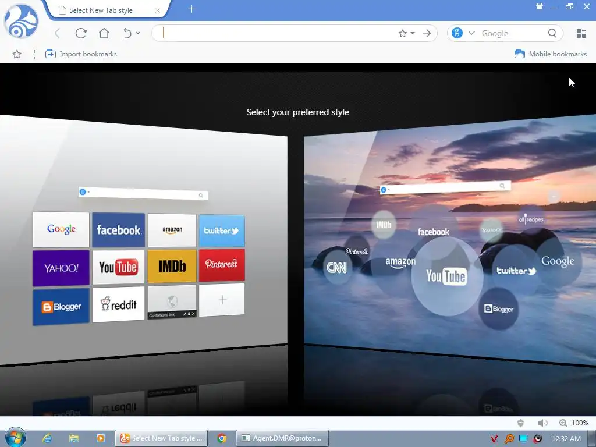596x447 pixels.
Task: Click the twitter tile in the classic preview
Action: pyautogui.click(x=222, y=230)
